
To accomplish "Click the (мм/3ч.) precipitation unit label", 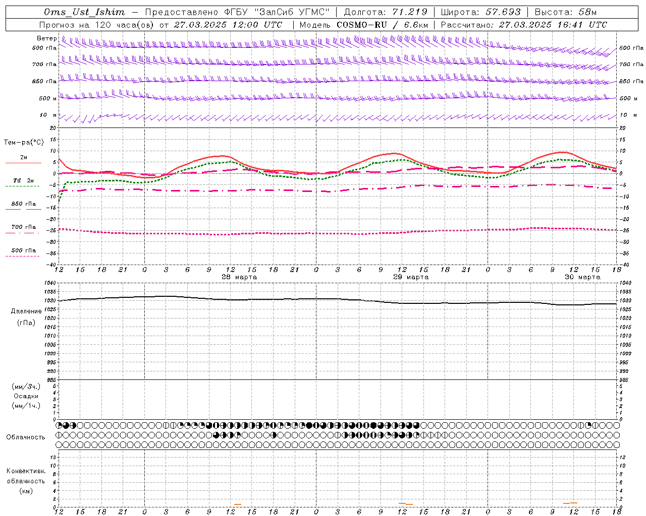I will tap(26, 386).
